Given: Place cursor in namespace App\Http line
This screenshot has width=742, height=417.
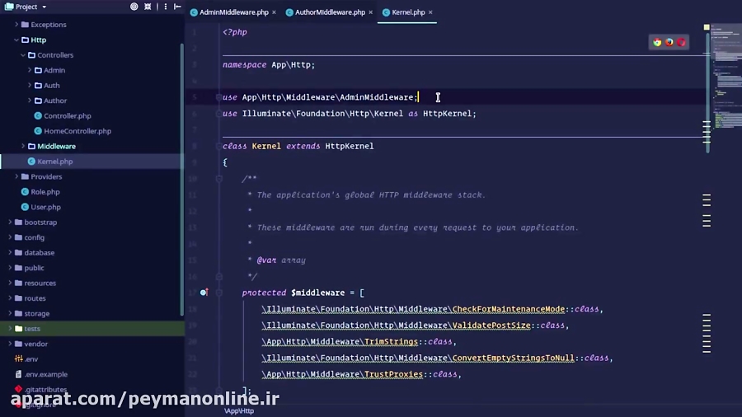Looking at the screenshot, I should [x=269, y=65].
